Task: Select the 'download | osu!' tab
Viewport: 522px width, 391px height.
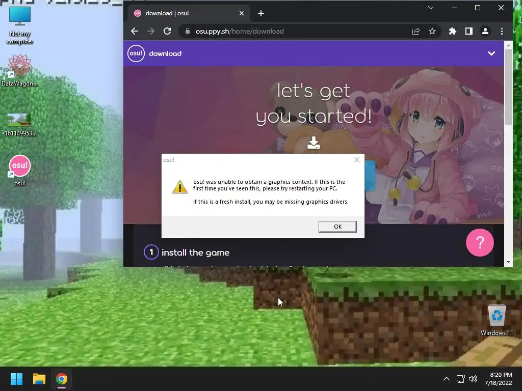Action: pos(189,13)
